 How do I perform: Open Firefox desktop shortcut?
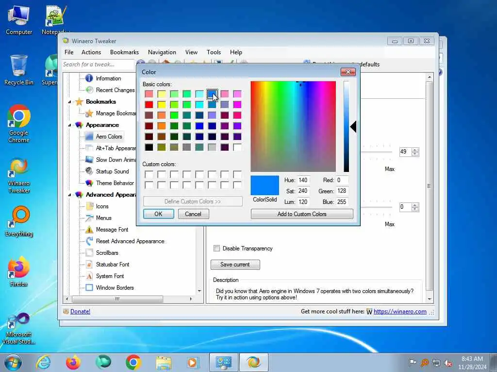click(x=19, y=271)
